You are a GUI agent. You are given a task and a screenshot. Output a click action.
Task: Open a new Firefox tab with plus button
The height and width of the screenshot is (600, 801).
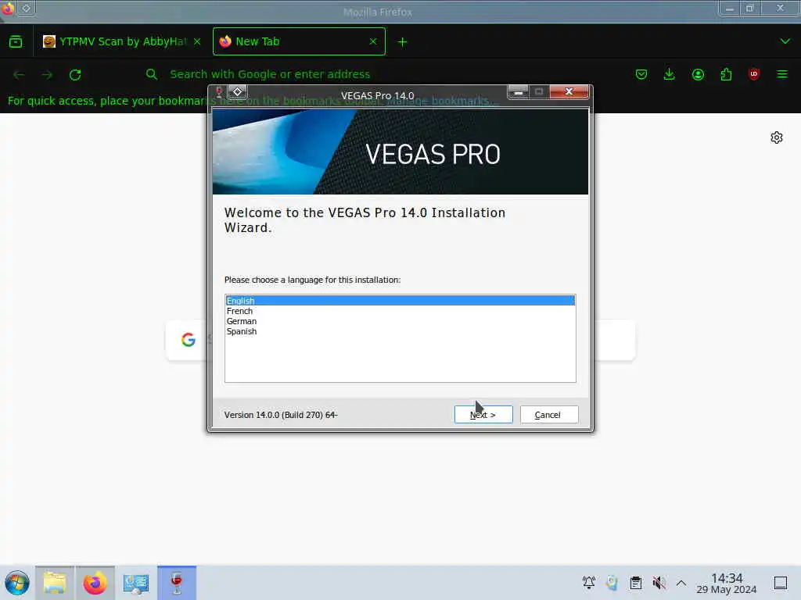click(x=403, y=42)
